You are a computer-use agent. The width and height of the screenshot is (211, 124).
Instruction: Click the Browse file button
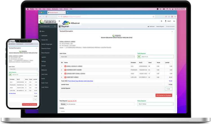click(x=63, y=104)
